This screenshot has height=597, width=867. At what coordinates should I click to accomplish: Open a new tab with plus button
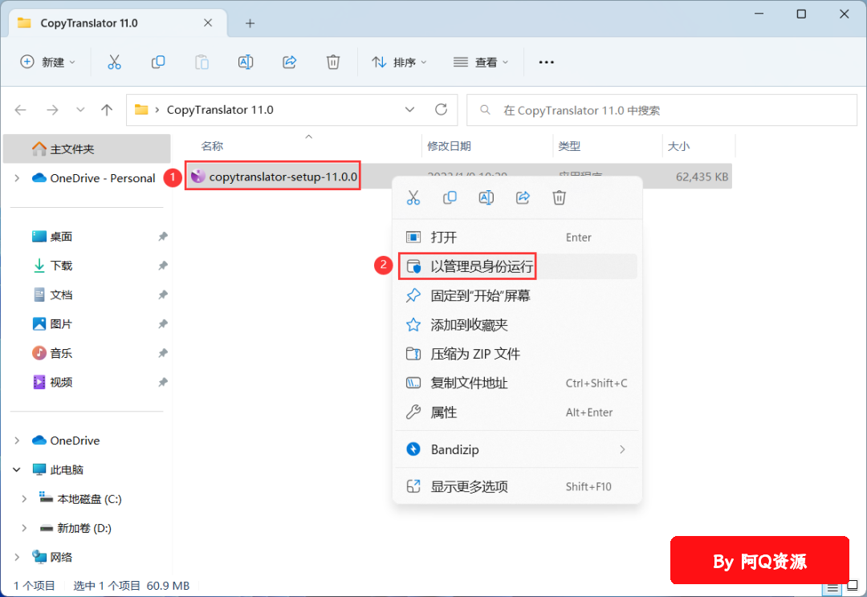(250, 23)
